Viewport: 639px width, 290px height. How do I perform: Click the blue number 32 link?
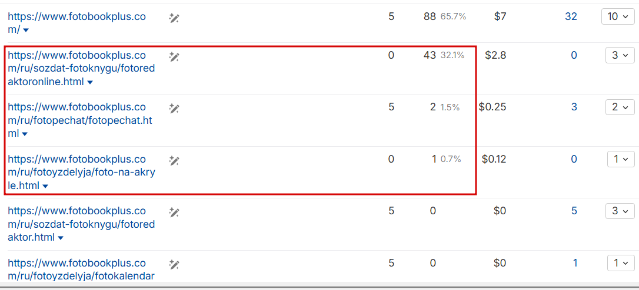[571, 16]
